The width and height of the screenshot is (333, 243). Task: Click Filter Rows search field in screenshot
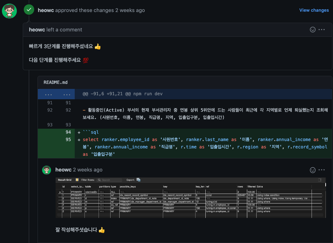coord(109,180)
